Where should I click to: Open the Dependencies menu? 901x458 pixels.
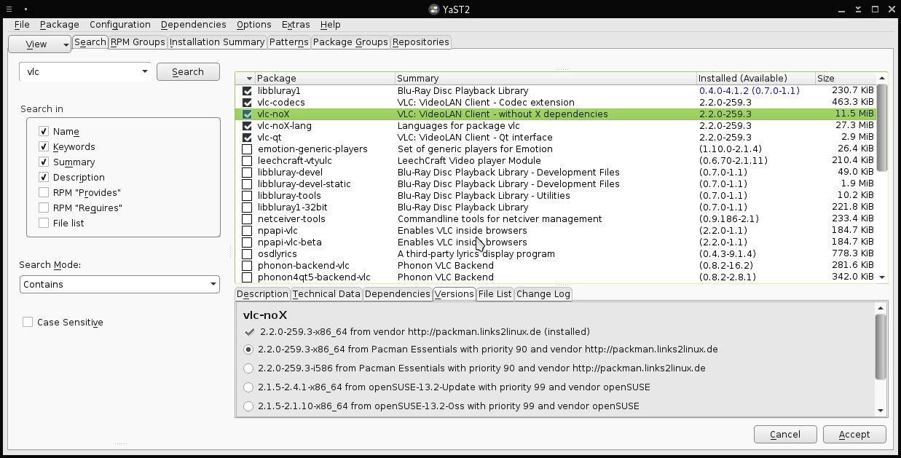194,25
